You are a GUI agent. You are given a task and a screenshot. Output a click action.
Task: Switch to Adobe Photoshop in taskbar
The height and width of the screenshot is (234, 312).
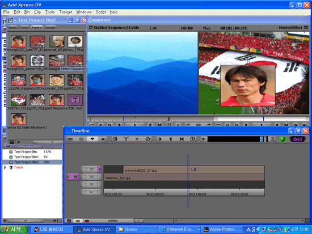pyautogui.click(x=221, y=229)
